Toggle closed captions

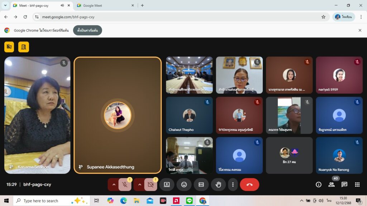[201, 185]
